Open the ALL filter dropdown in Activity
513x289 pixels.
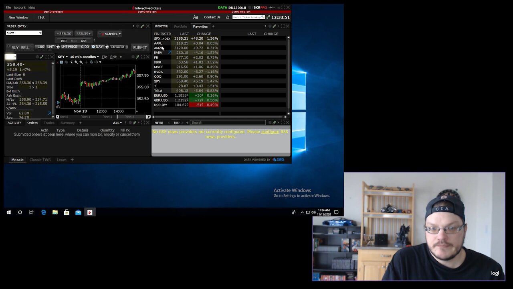coord(117,123)
